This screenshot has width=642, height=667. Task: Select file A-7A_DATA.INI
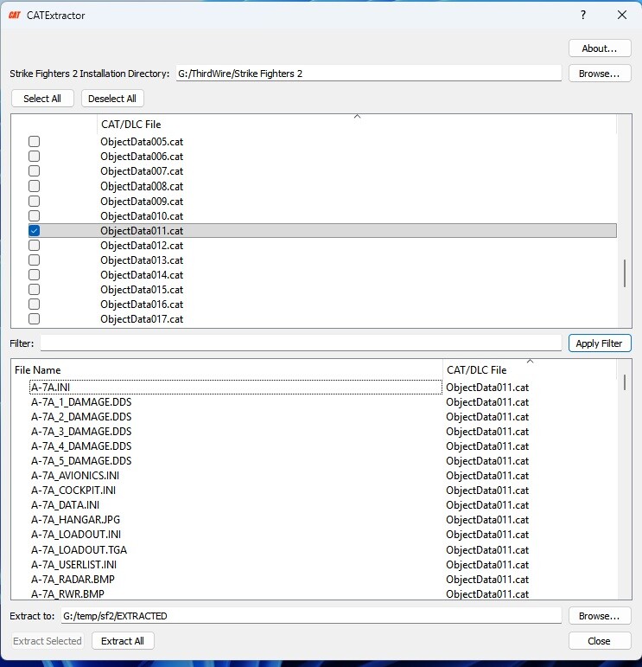(65, 505)
